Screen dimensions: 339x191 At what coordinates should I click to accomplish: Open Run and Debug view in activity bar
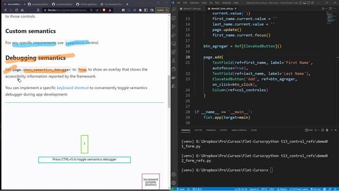pyautogui.click(x=174, y=35)
